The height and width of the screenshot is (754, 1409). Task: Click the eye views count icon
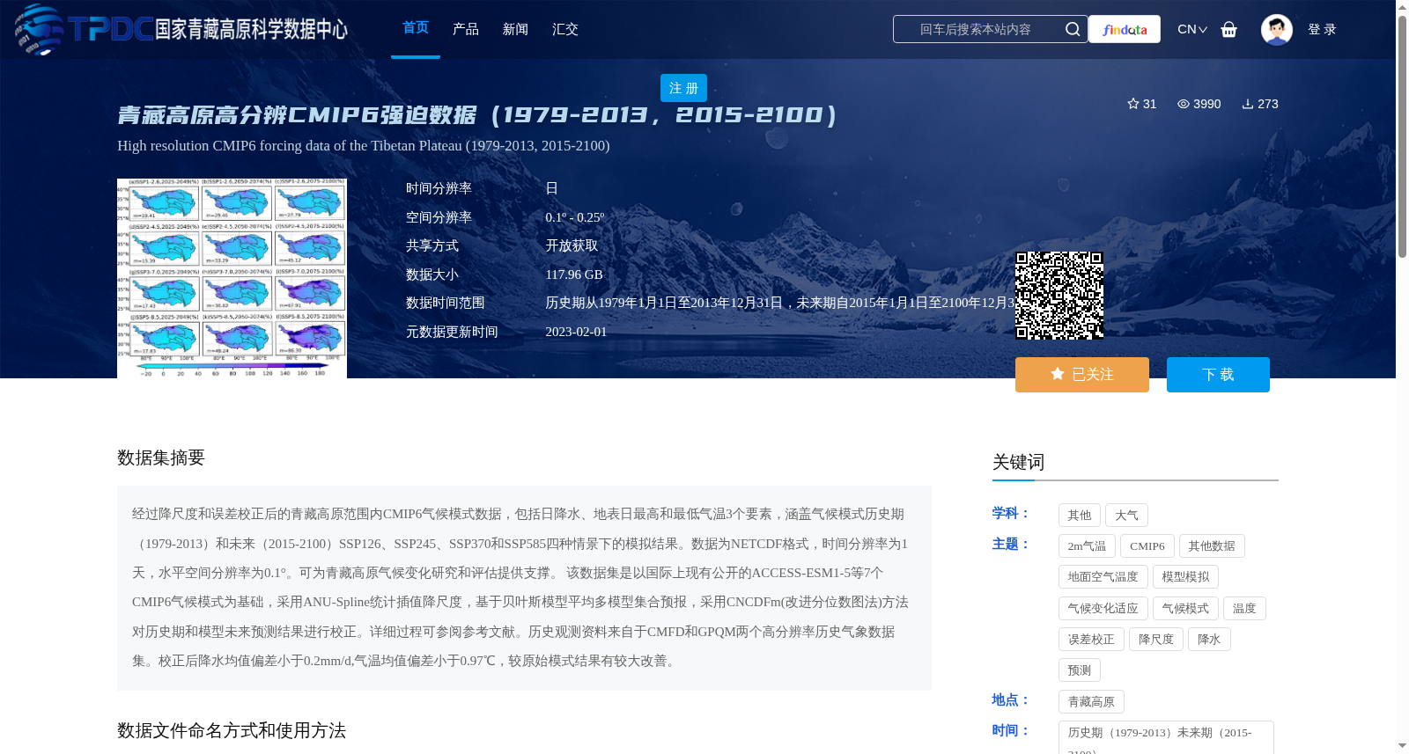(x=1184, y=104)
